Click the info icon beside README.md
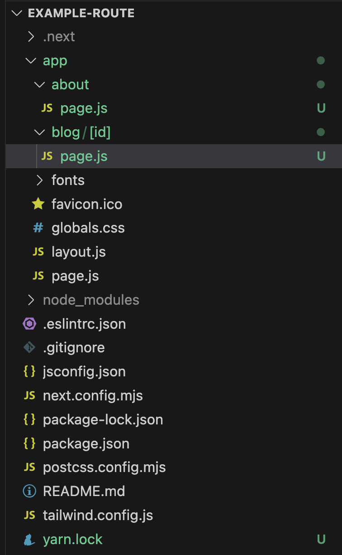 [29, 491]
